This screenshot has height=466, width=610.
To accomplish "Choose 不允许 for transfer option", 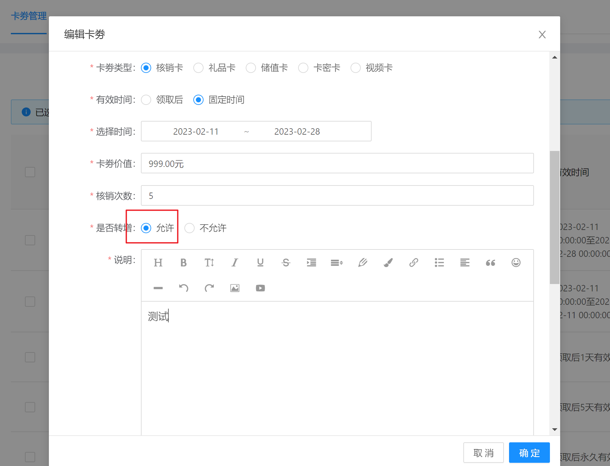I will click(189, 228).
